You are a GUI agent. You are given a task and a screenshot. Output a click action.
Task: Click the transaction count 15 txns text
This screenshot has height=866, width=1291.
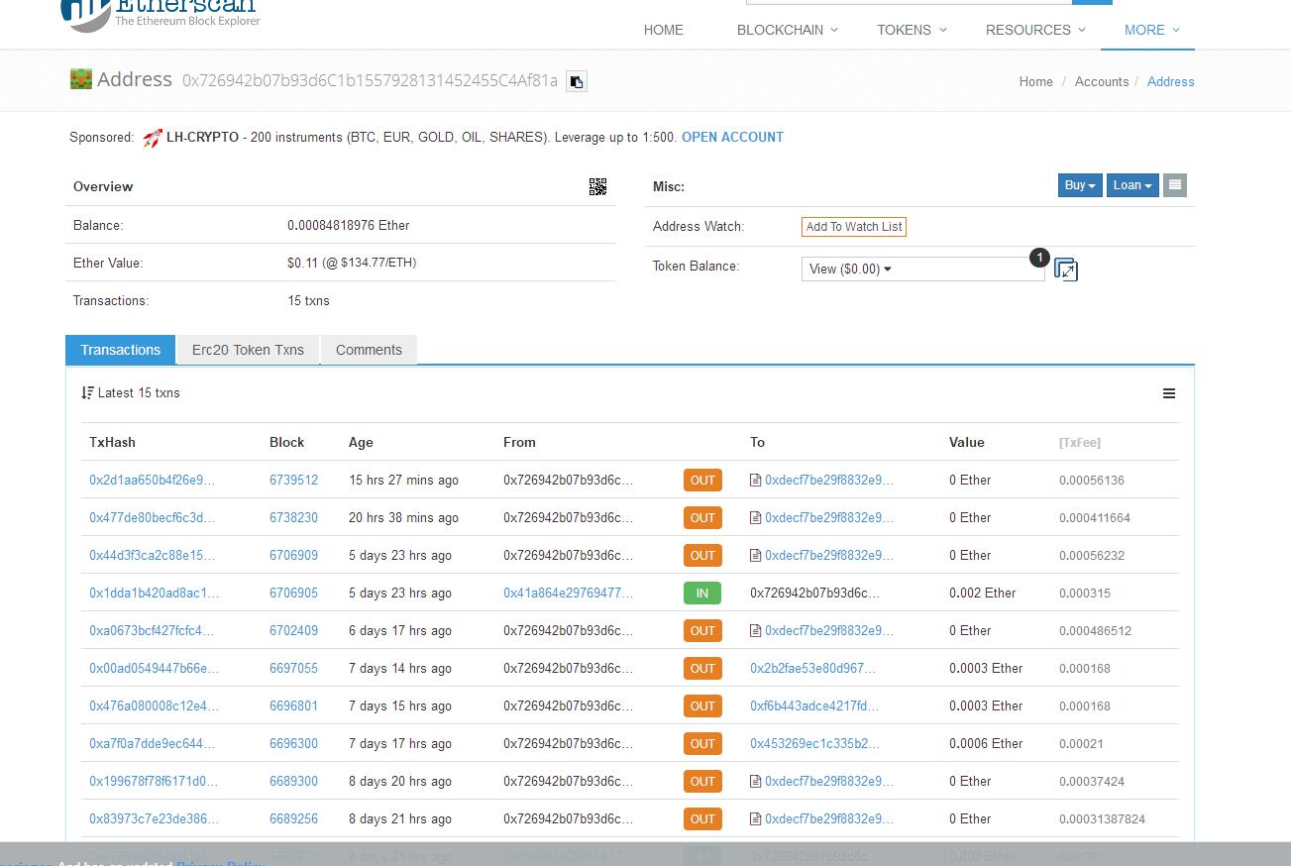click(x=308, y=301)
